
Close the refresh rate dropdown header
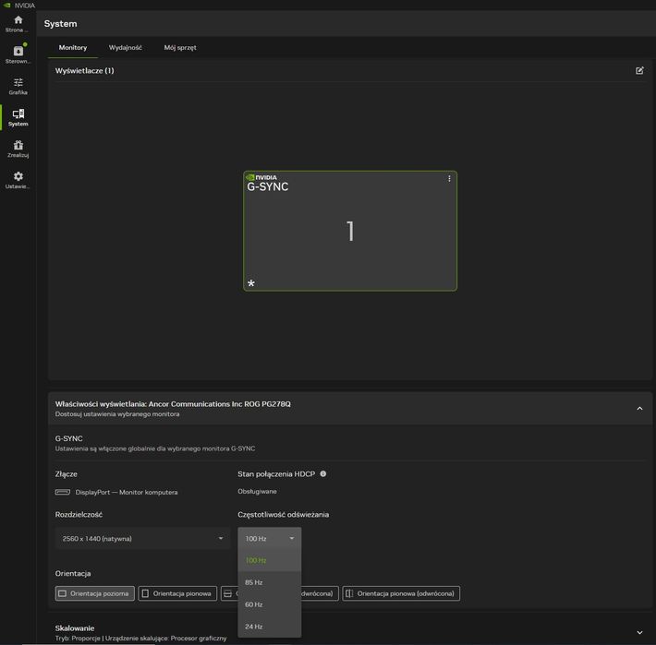pos(270,539)
